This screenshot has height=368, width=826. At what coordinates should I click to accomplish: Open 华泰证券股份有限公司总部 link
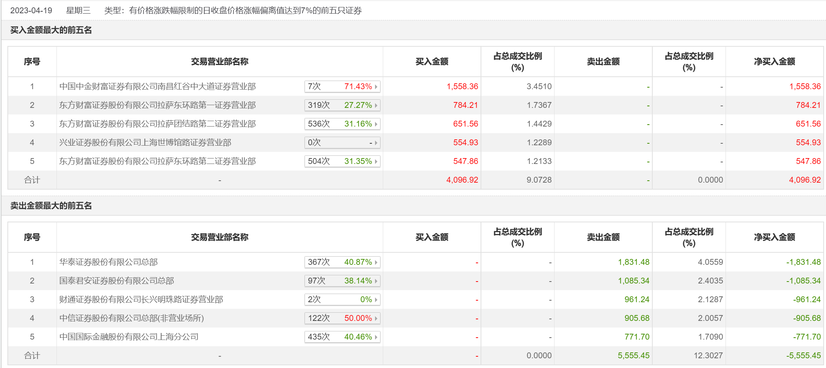pos(108,262)
